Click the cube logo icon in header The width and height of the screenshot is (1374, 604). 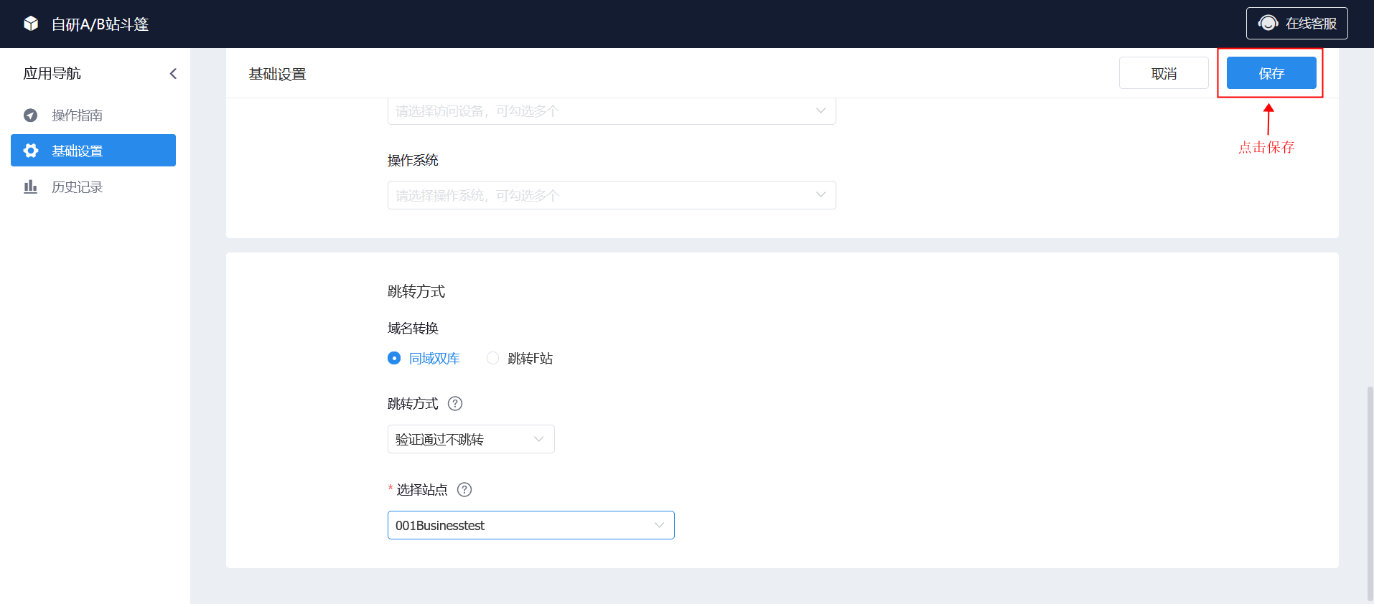click(31, 24)
